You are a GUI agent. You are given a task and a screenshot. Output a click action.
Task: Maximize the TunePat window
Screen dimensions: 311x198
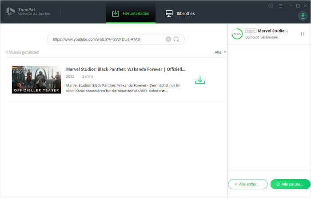click(x=298, y=6)
